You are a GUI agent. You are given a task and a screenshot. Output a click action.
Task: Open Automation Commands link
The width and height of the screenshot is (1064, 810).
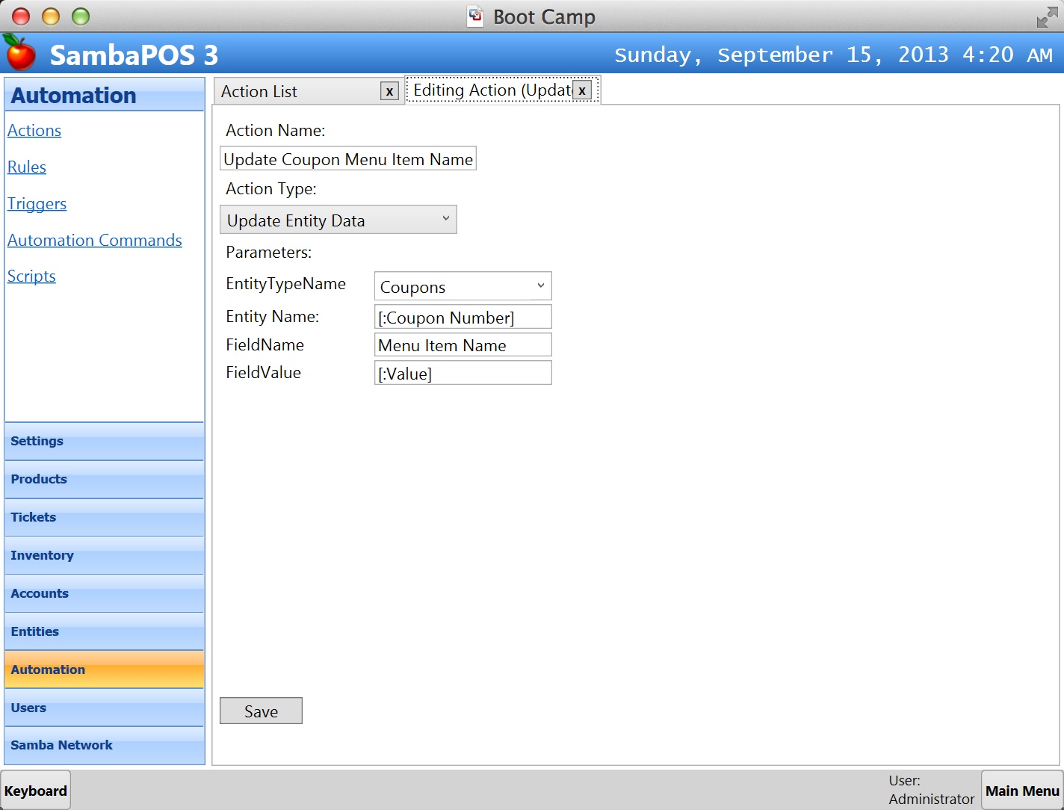point(95,241)
